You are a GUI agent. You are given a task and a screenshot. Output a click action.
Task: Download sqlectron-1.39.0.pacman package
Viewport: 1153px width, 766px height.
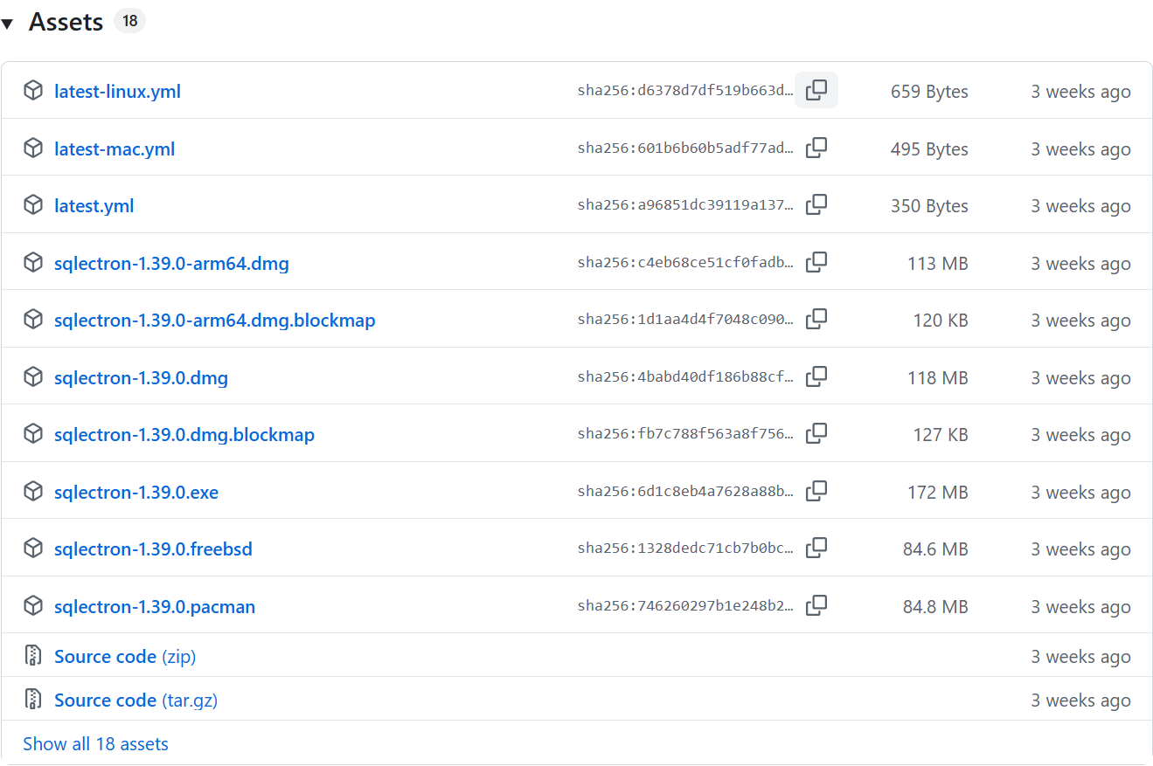click(155, 607)
